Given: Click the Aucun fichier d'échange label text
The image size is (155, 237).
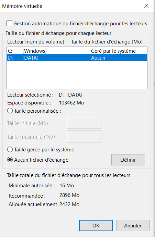Looking at the screenshot, I should 41,160.
